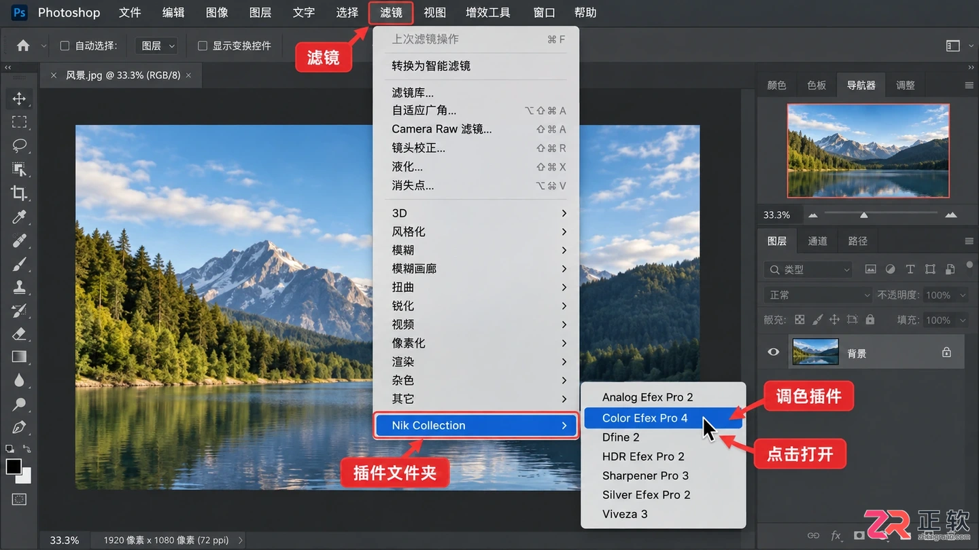
Task: Select the Object Selection tool
Action: (x=19, y=169)
